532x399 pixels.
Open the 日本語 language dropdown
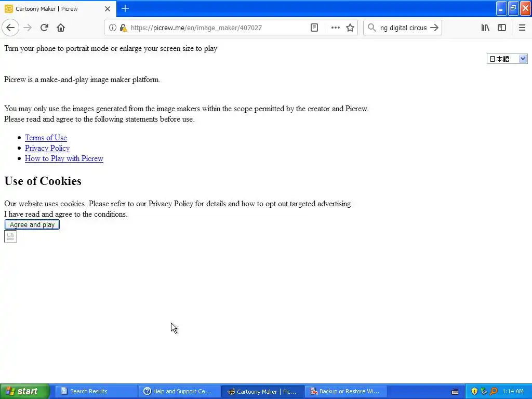point(507,59)
